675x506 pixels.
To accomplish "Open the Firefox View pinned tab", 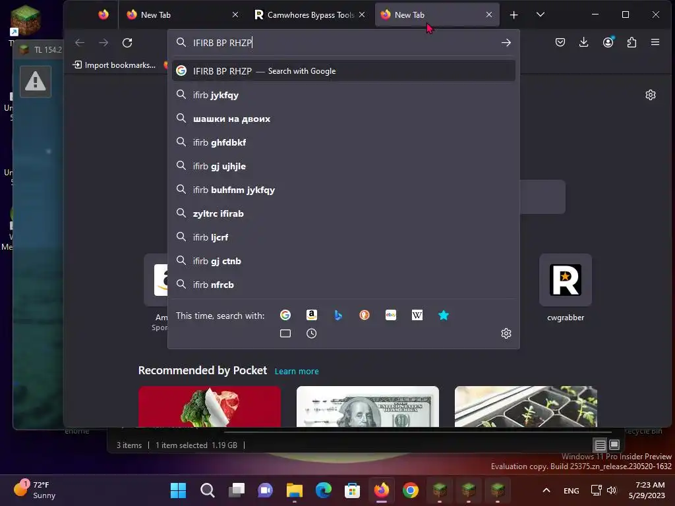I will click(x=103, y=14).
